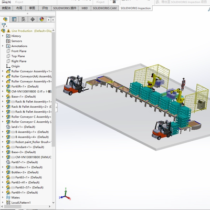The width and height of the screenshot is (210, 210).
Task: Click the Base<3> component icon
Action: [x=8, y=152]
